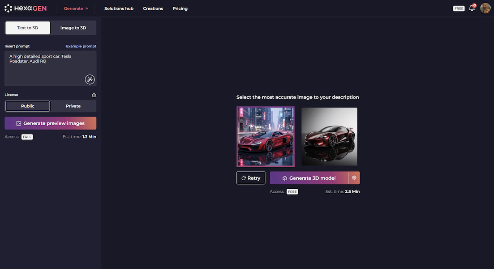Open the Solutions hub menu
The image size is (494, 269).
(119, 9)
